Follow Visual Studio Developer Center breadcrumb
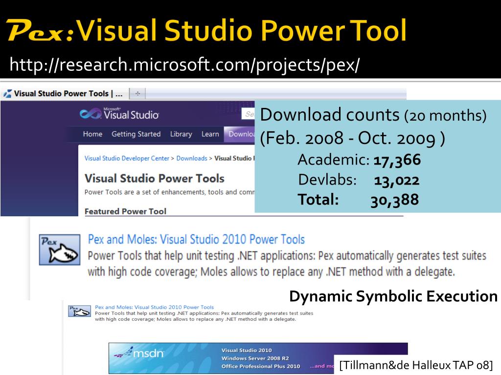501x375 pixels. coord(127,158)
